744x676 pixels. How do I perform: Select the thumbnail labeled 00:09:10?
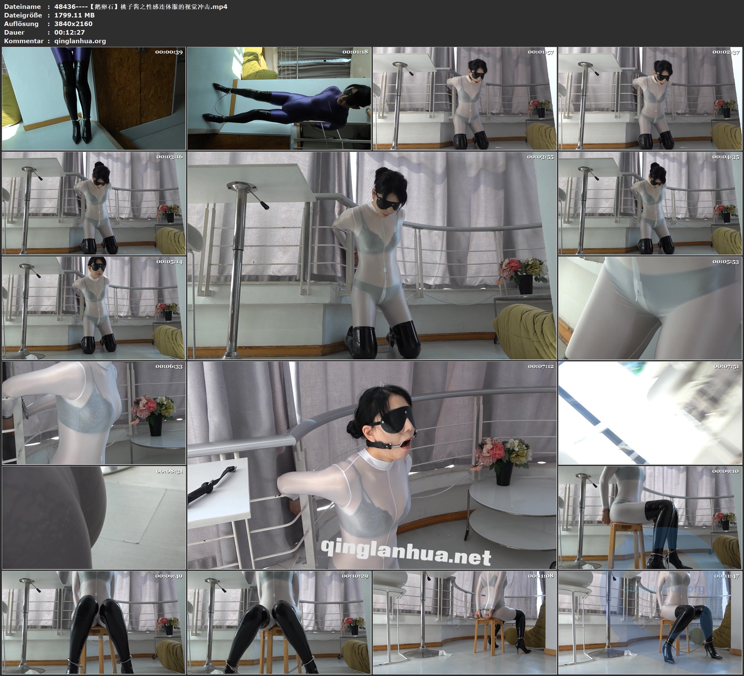[x=650, y=517]
